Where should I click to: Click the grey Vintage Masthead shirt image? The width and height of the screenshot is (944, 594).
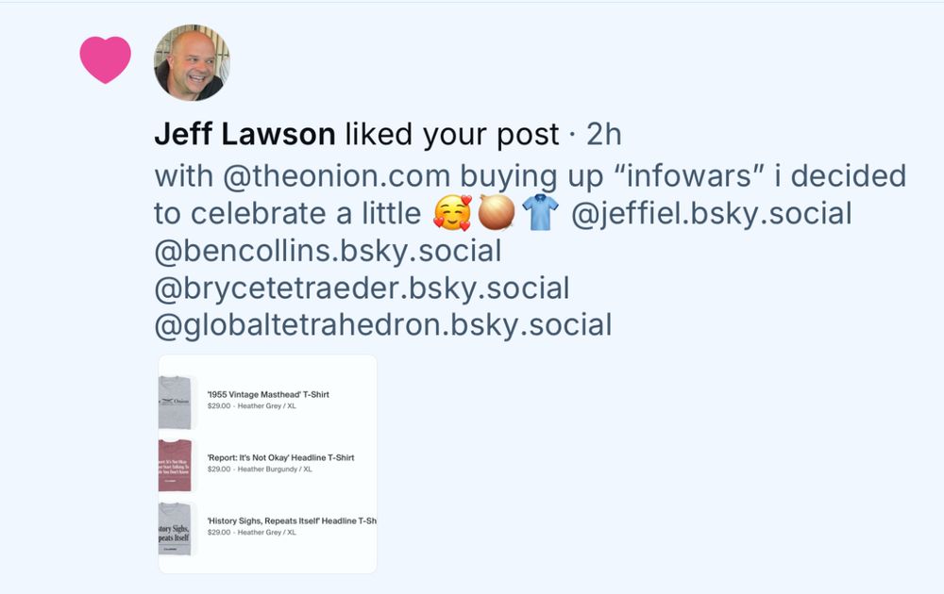(176, 402)
